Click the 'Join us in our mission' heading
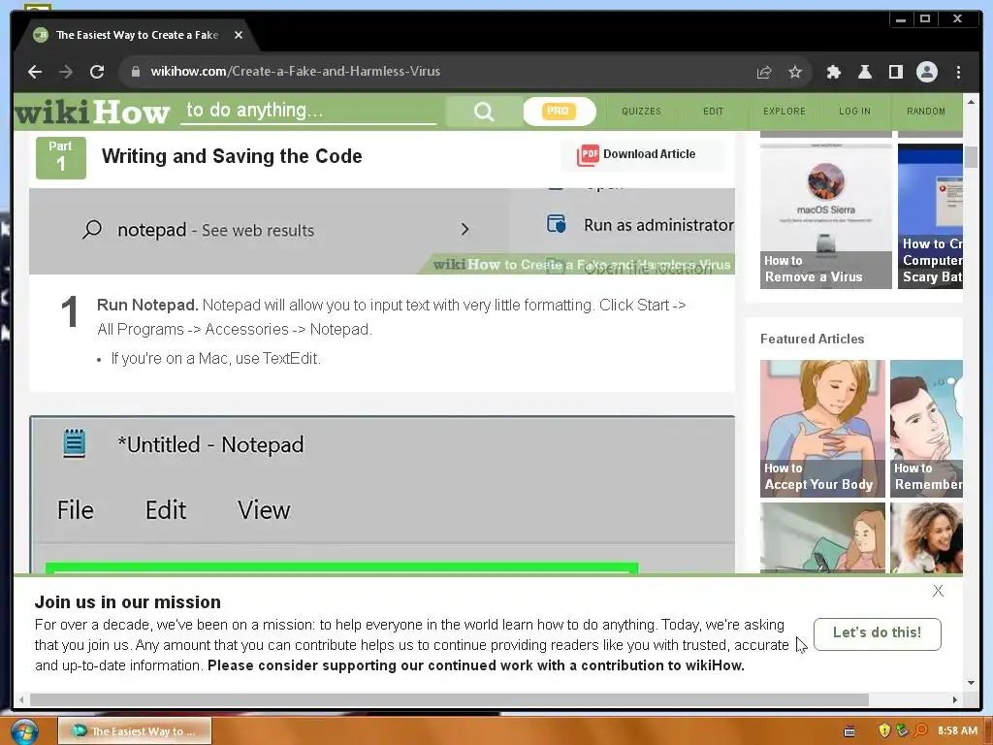The width and height of the screenshot is (993, 745). pos(128,602)
